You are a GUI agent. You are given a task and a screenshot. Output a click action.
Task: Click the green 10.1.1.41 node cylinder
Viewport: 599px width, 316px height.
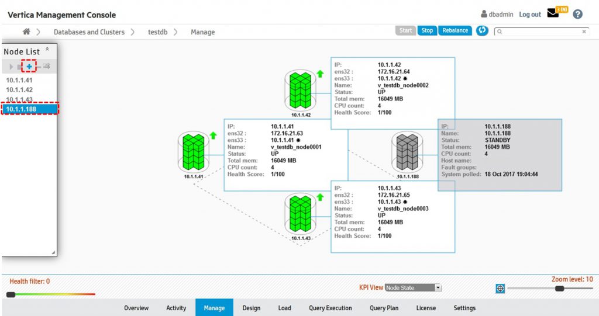click(192, 153)
